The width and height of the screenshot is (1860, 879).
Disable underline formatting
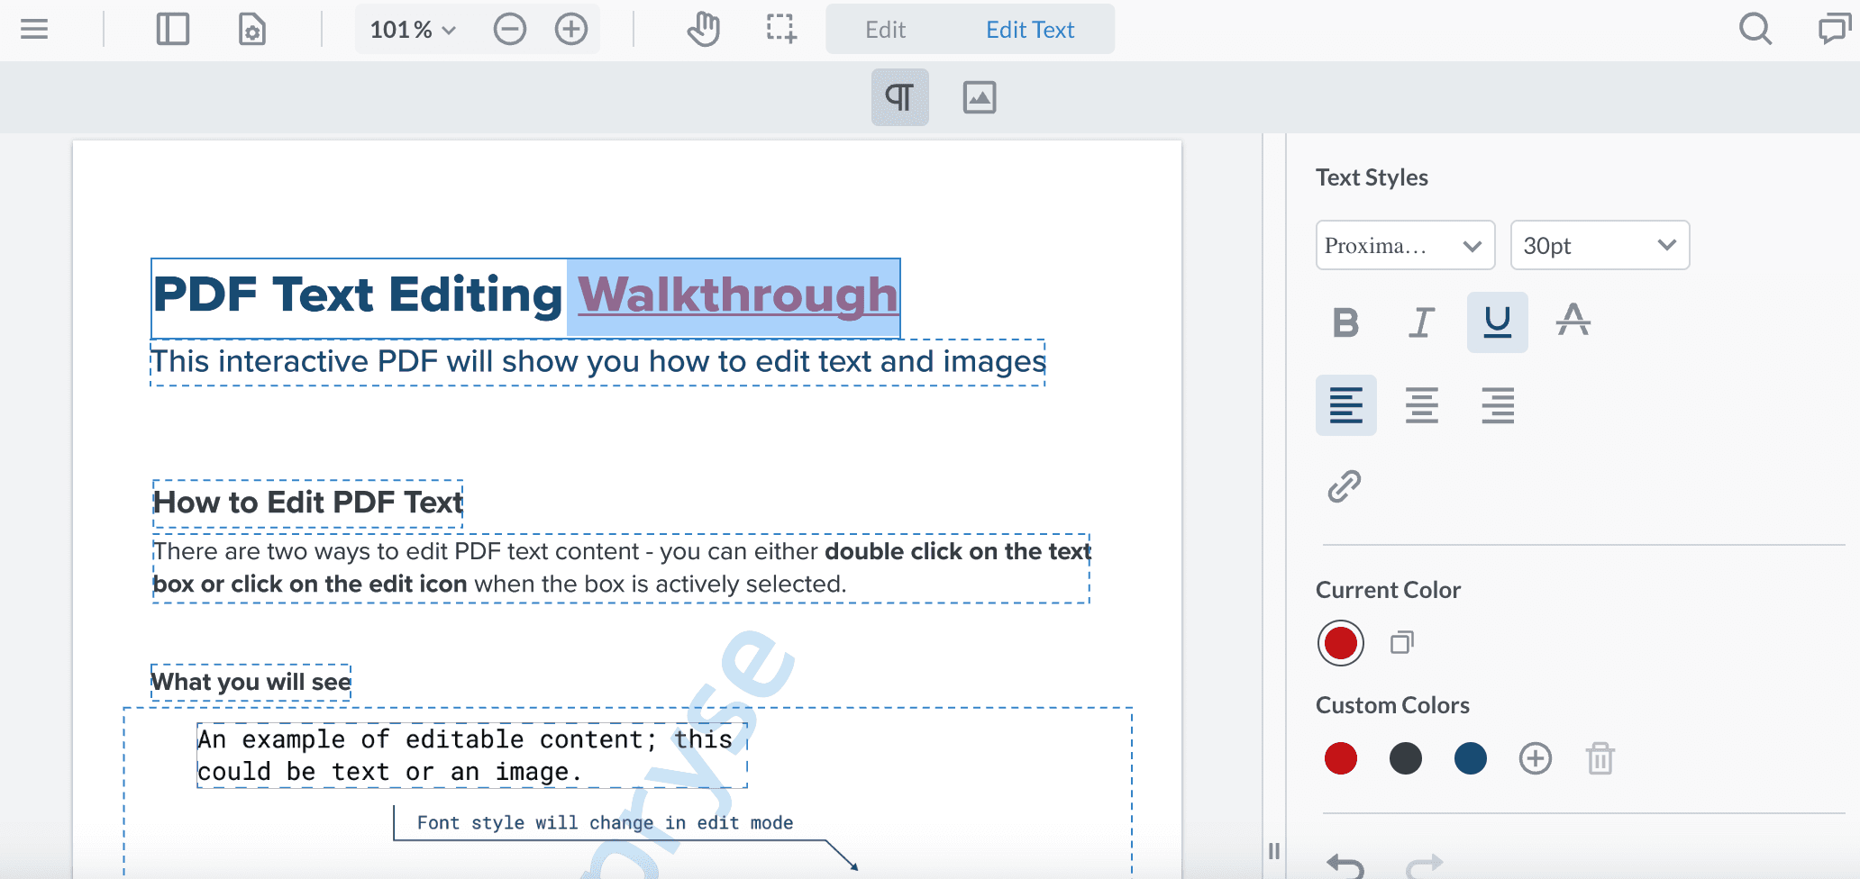[1497, 322]
